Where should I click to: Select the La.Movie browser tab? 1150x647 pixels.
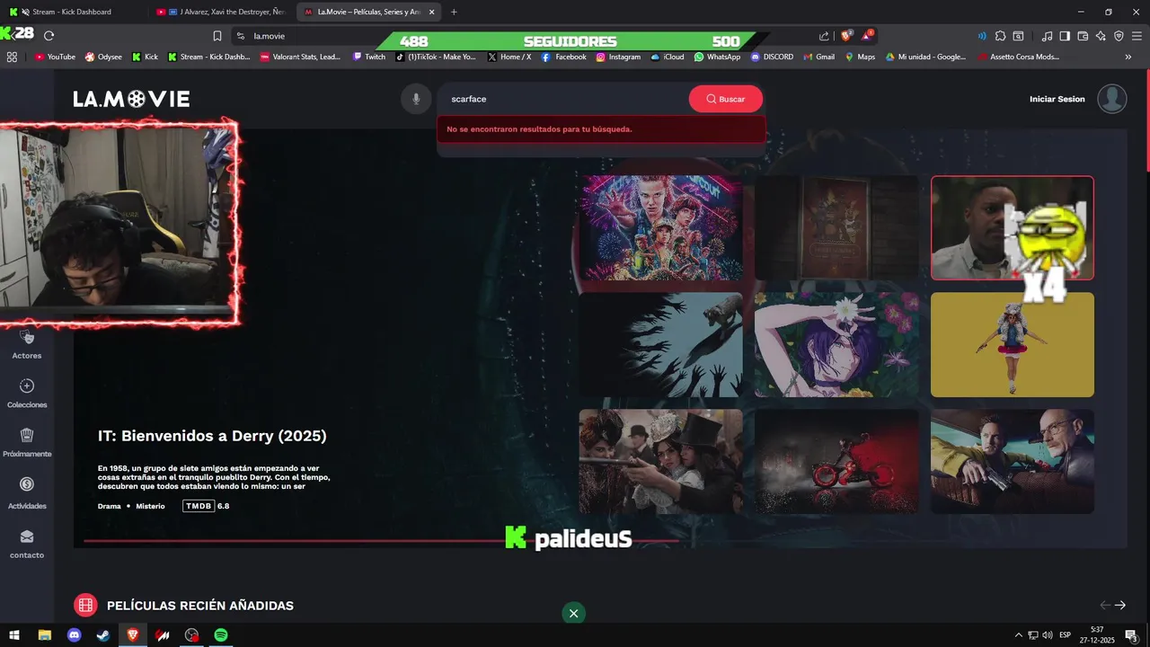coord(368,12)
